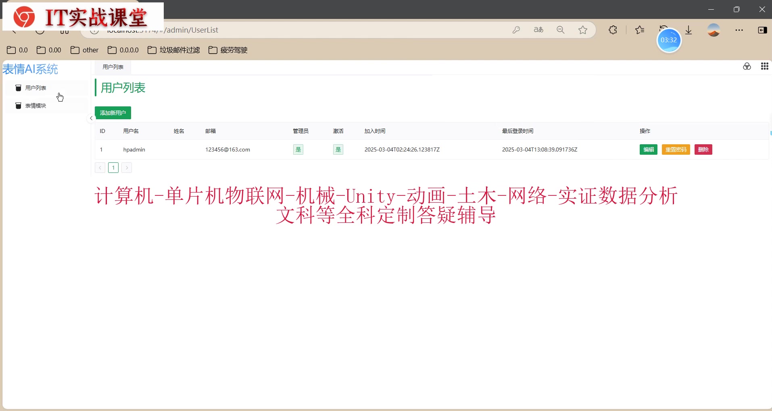
Task: Click the 最后登录时间 column header
Action: tap(518, 131)
